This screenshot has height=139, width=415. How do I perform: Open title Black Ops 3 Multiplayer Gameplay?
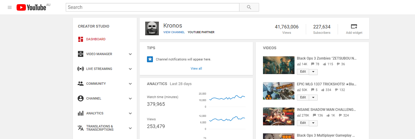[x=326, y=135]
